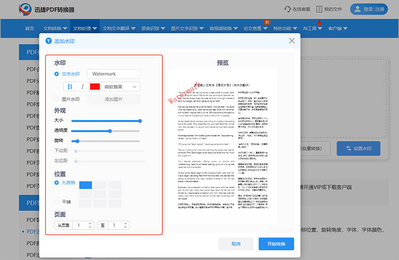Click the 登录|注册 button
Image resolution: width=399 pixels, height=260 pixels.
pos(369,9)
